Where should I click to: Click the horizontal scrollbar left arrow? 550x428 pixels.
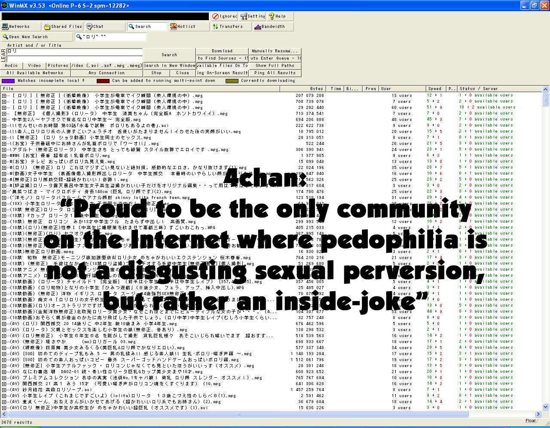point(4,414)
